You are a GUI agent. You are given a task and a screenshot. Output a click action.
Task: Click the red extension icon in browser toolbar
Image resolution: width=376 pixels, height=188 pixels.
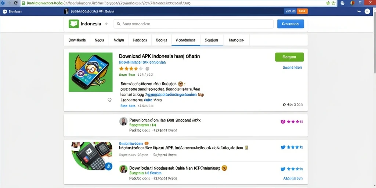352,3
